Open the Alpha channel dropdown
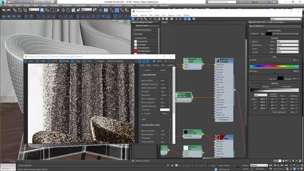304x171 pixels. pos(287,52)
